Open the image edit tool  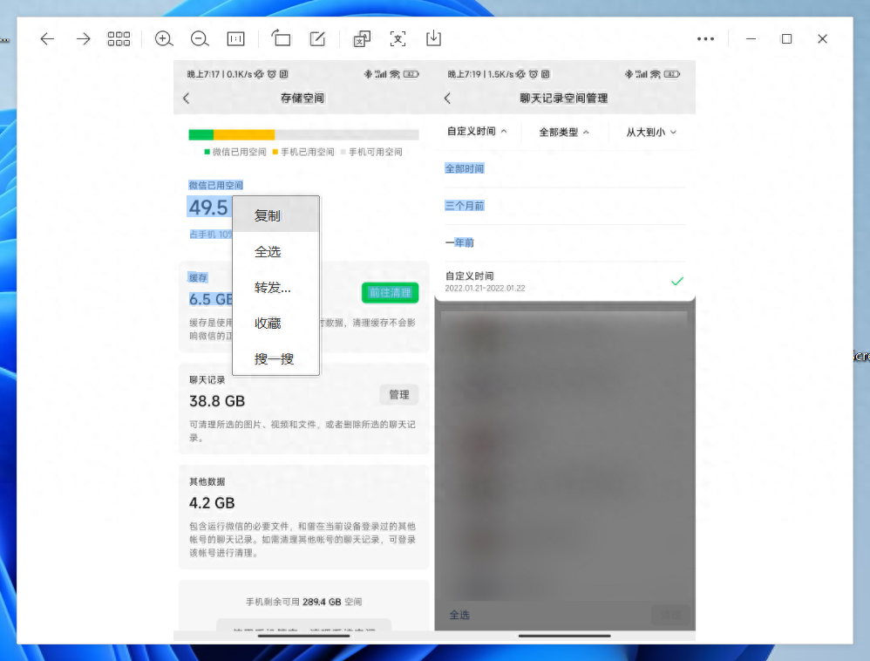pyautogui.click(x=317, y=39)
